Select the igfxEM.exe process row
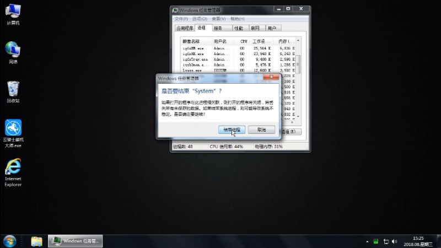441x248 pixels. click(x=238, y=48)
